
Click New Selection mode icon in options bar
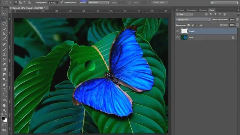point(16,3)
